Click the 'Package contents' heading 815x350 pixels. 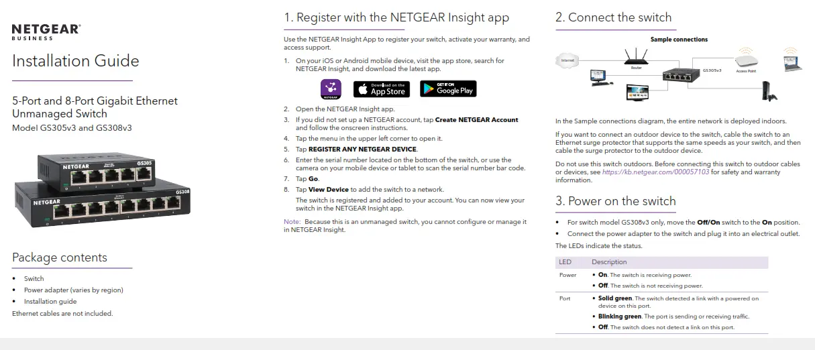pos(60,257)
